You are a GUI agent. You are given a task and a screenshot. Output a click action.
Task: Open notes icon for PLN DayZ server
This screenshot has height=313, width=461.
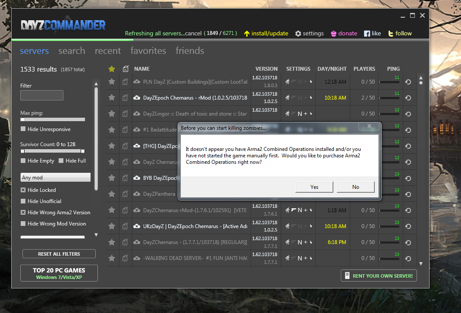pyautogui.click(x=125, y=82)
